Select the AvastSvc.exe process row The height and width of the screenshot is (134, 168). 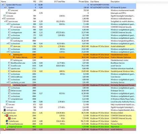coord(68,66)
